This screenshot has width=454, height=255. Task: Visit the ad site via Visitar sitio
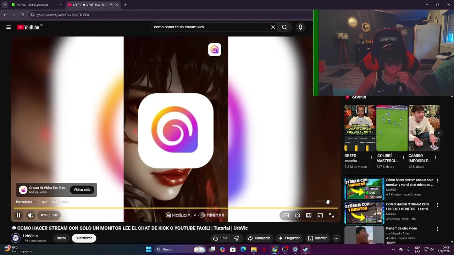pos(82,190)
